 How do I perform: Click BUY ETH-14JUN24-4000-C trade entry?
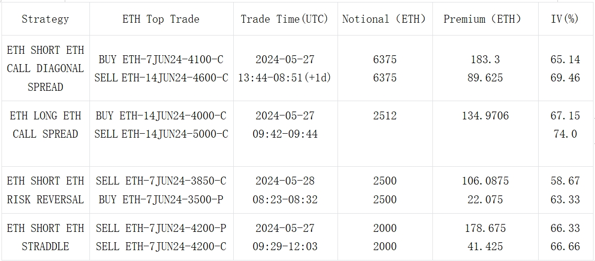pos(161,115)
